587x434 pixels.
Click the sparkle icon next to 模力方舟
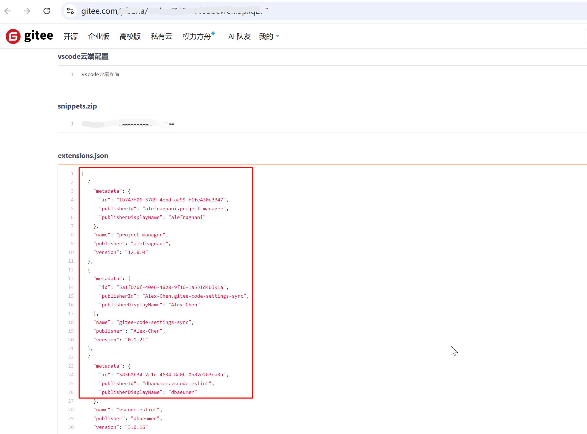[x=213, y=33]
